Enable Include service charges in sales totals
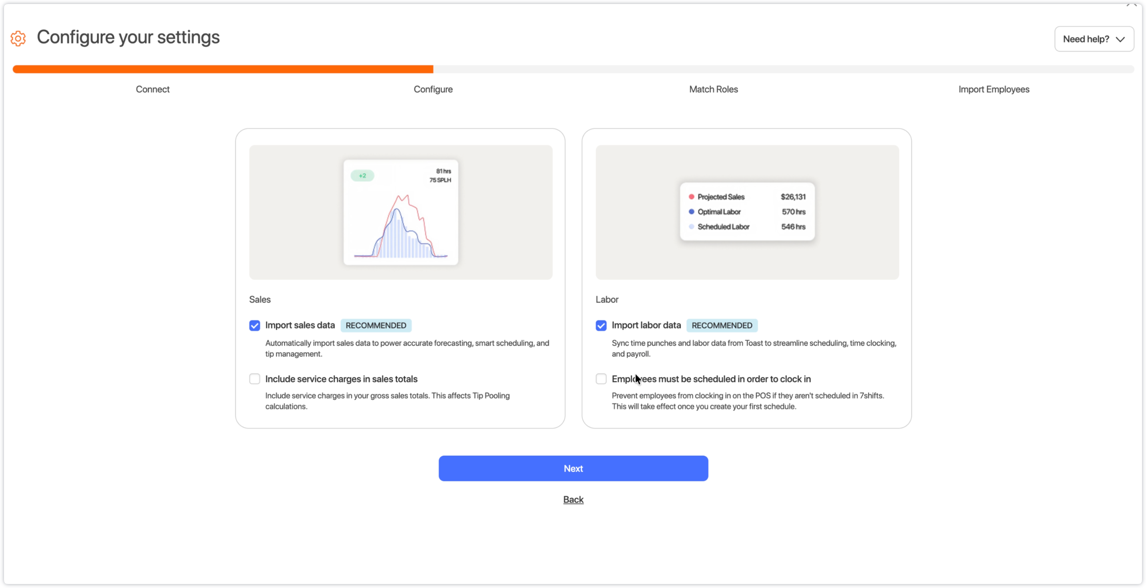This screenshot has height=588, width=1146. coord(255,379)
